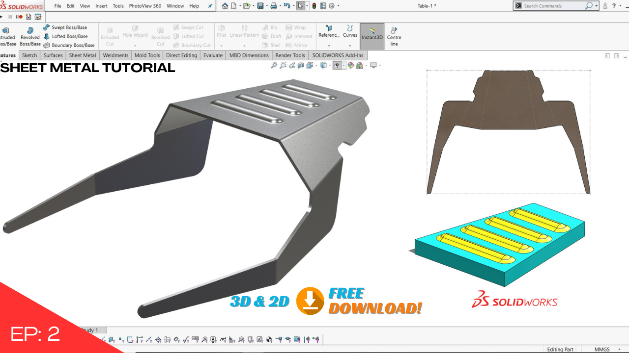
Task: Select the Boundary Boss/Base tool
Action: pos(69,45)
